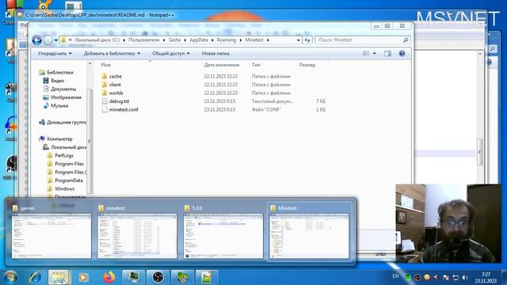Click AppData in the address breadcrumb
The image size is (507, 285).
pos(199,40)
